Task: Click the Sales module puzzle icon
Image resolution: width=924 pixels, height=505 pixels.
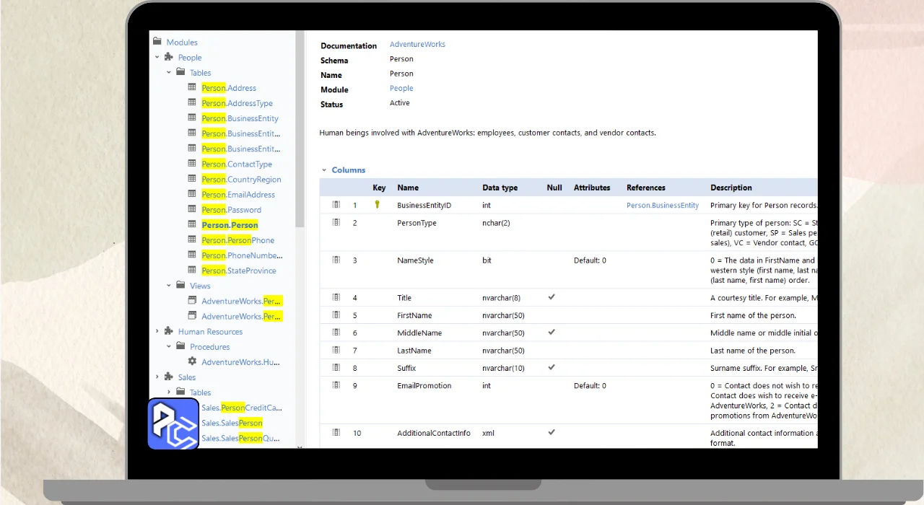Action: pos(169,377)
